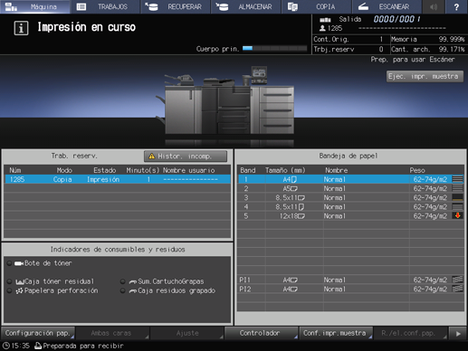Select the PI2 A4 tray row

tap(351, 289)
